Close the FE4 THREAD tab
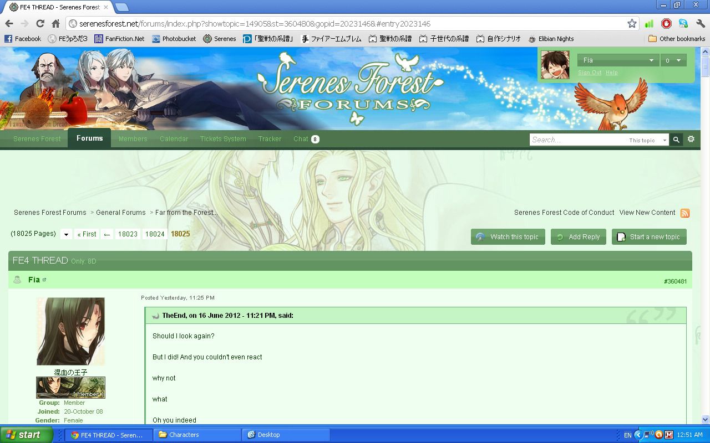The height and width of the screenshot is (443, 710). 106,7
